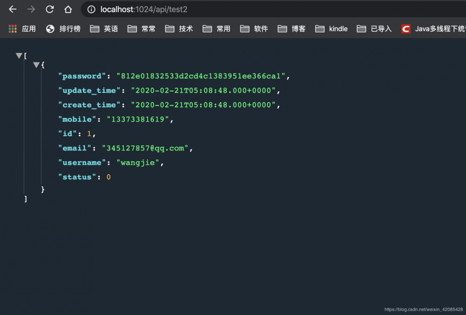Open the kindle bookmarks folder
The height and width of the screenshot is (315, 466).
pos(320,28)
